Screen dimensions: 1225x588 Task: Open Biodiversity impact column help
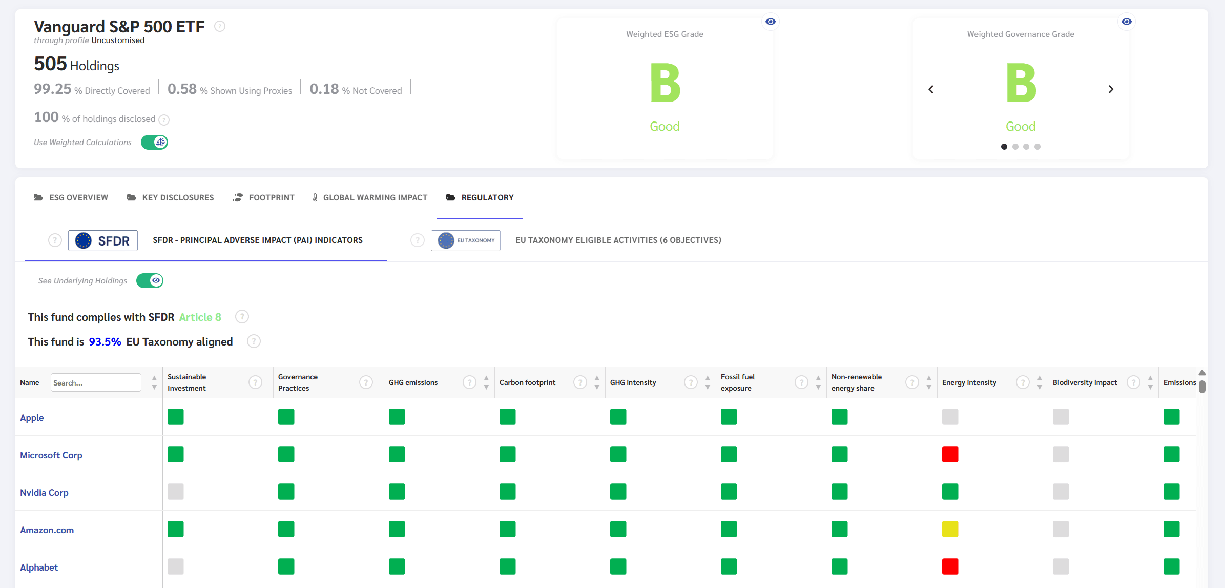[x=1133, y=382]
